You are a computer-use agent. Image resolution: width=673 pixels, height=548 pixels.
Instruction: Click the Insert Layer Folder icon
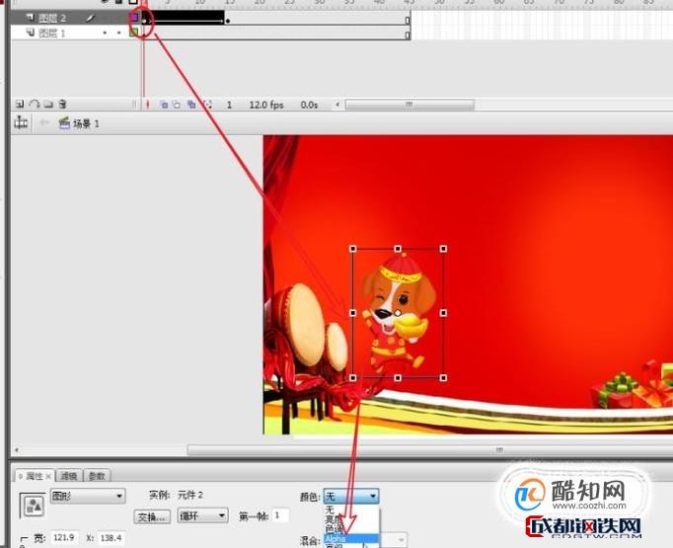point(48,104)
